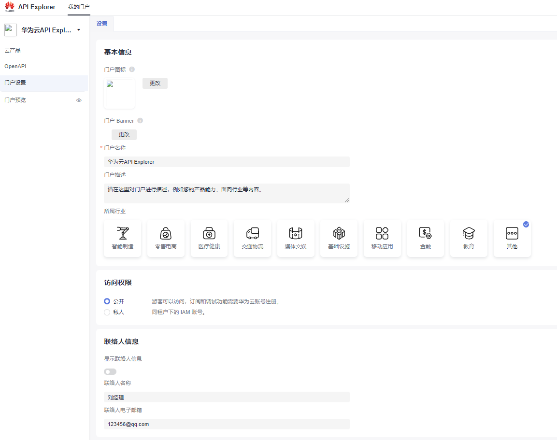
Task: Click the 联络人名称 input field
Action: 227,397
